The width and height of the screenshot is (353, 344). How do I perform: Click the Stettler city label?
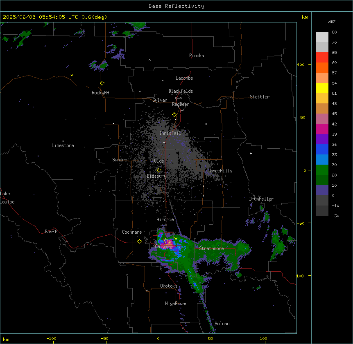(260, 97)
